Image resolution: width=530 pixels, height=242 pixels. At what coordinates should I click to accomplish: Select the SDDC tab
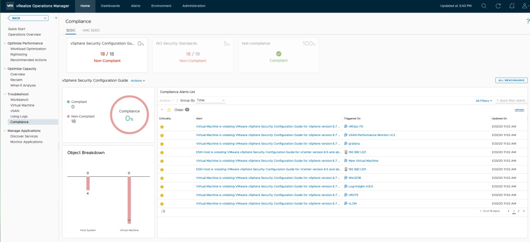70,31
